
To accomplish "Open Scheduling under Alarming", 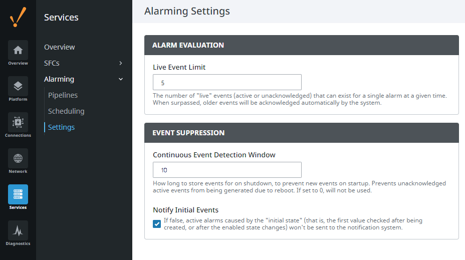I will [x=66, y=111].
